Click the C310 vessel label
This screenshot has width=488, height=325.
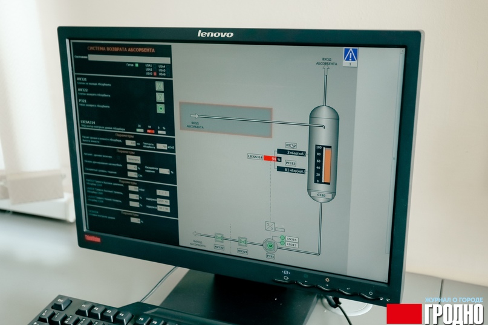click(x=321, y=195)
